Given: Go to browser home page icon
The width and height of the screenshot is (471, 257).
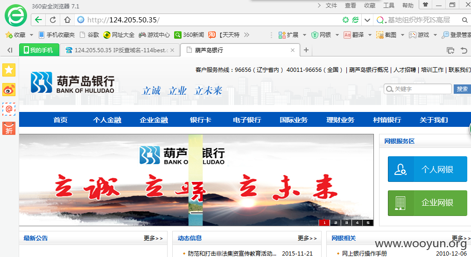Looking at the screenshot, I should point(67,20).
